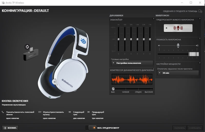The image size is (205, 132).
Task: Click the 'СОХРАНИТЬ' save button
Action: pyautogui.click(x=195, y=128)
